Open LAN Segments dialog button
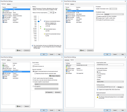 [49, 92]
